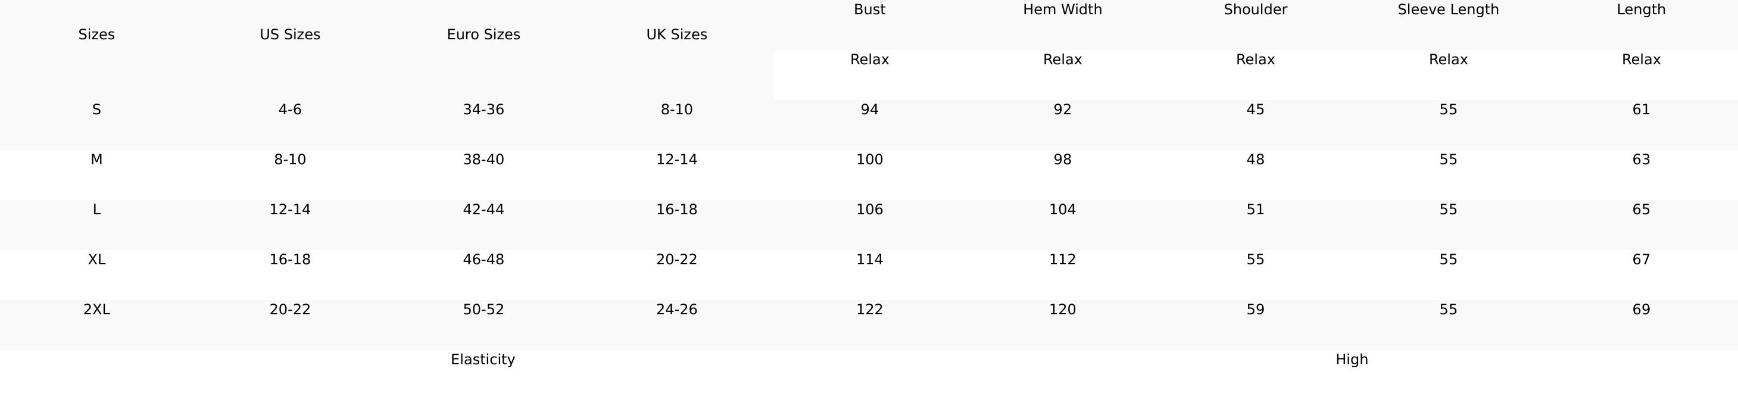Click the Hem Width column header
Viewport: 1738px width, 400px height.
click(1062, 10)
